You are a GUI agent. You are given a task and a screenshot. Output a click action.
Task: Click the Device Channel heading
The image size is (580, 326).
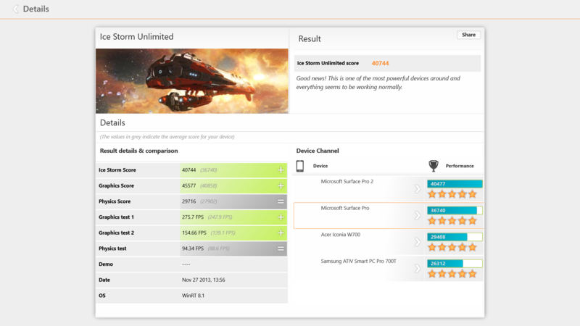[318, 151]
